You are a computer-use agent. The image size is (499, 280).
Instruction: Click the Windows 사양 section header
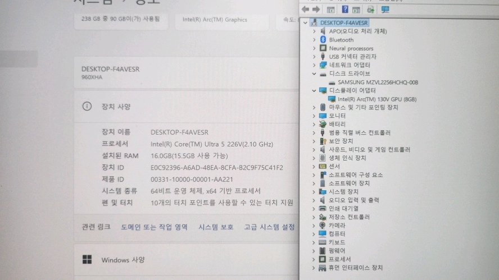pyautogui.click(x=123, y=260)
